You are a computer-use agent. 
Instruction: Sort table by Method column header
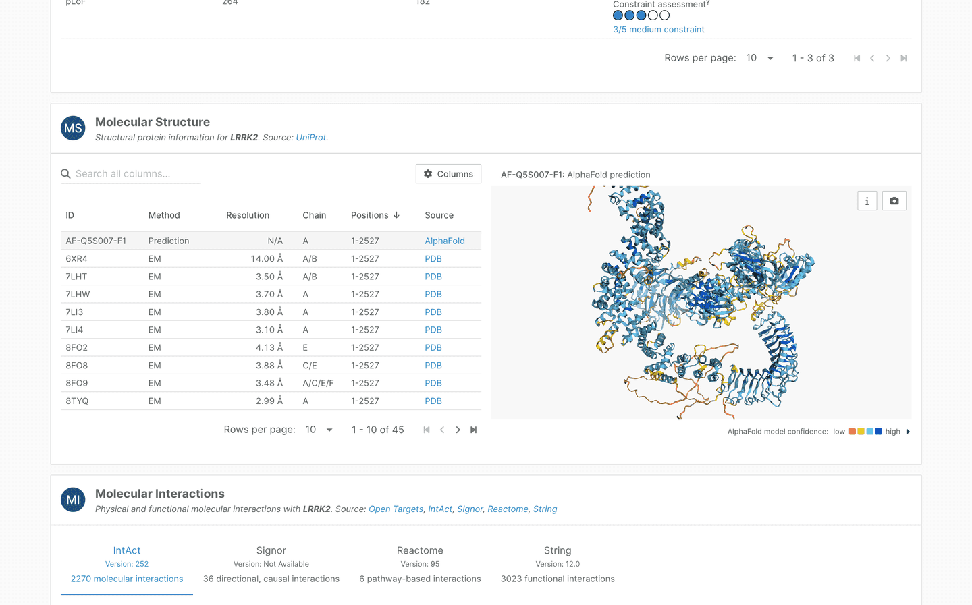click(164, 215)
